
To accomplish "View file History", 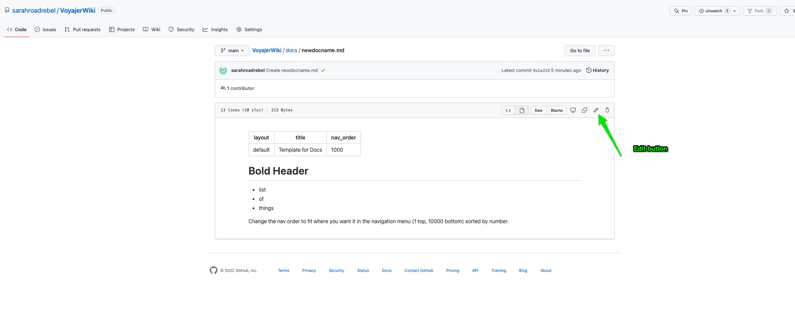I will point(598,70).
